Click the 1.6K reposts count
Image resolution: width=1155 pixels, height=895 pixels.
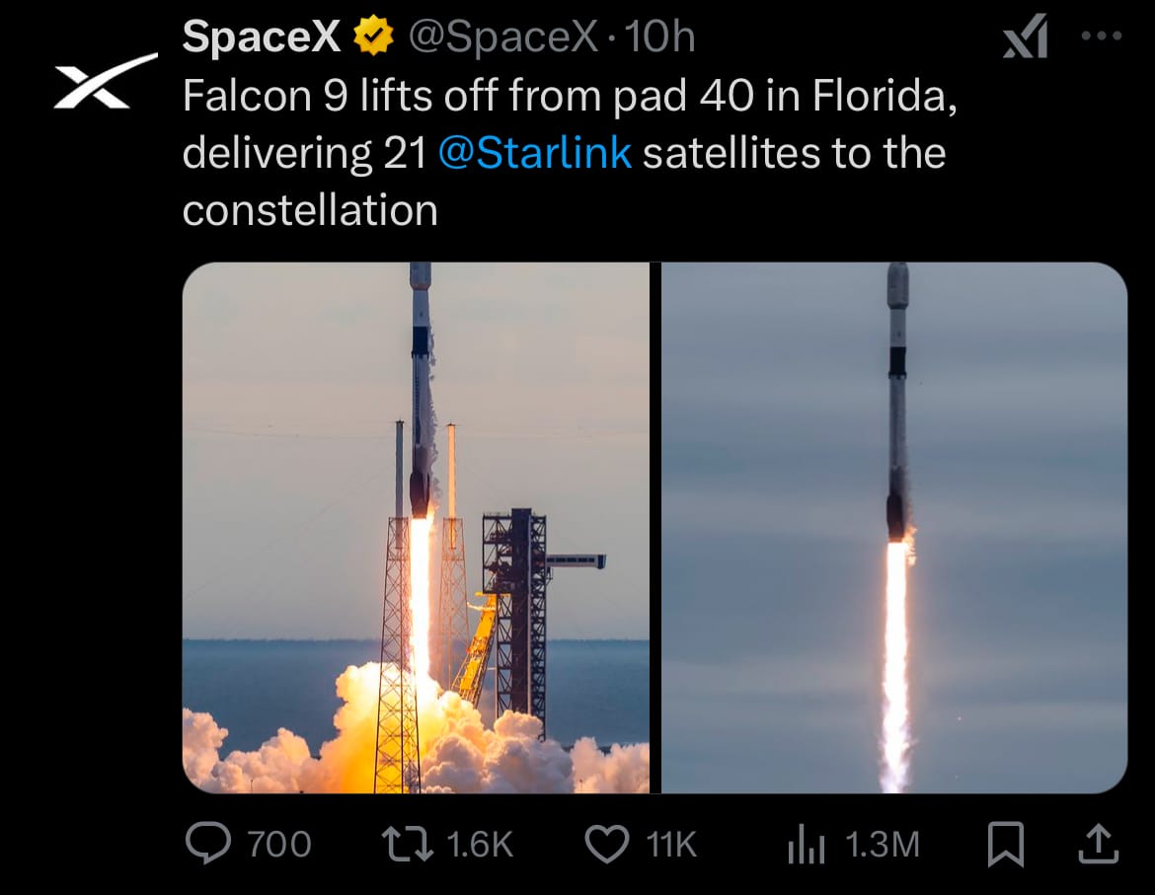point(480,845)
